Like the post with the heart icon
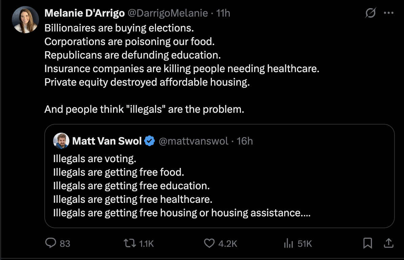The image size is (404, 260). 210,243
